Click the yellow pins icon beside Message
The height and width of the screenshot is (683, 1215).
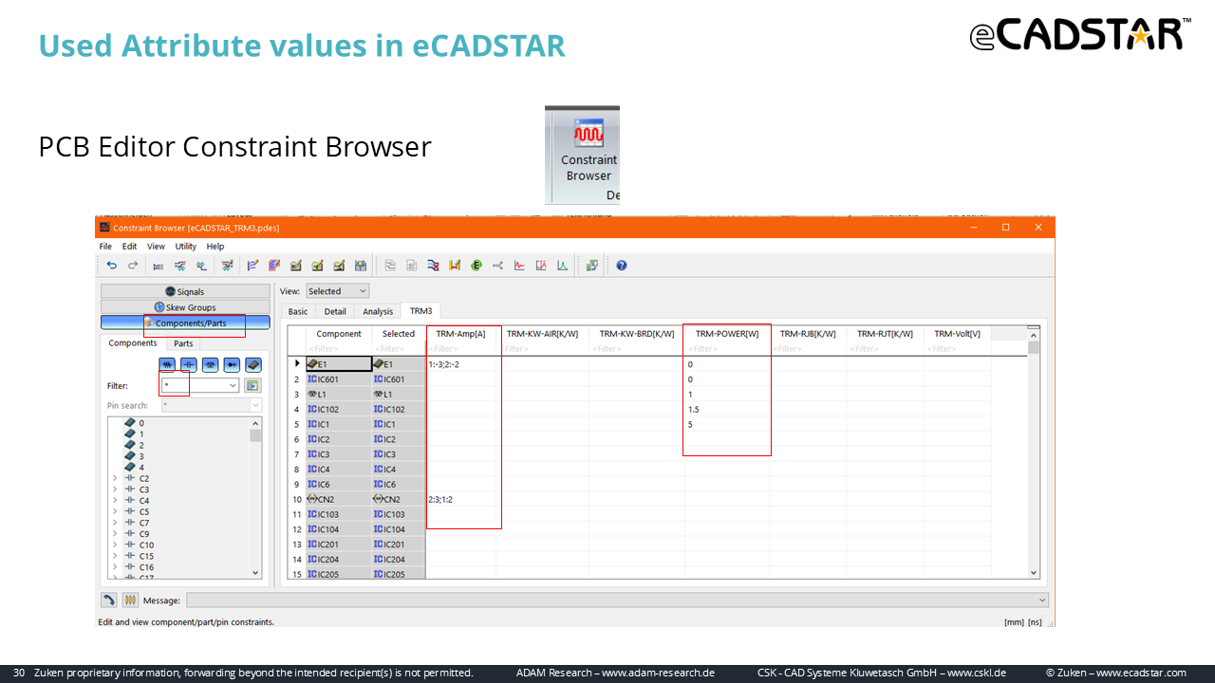click(x=130, y=600)
